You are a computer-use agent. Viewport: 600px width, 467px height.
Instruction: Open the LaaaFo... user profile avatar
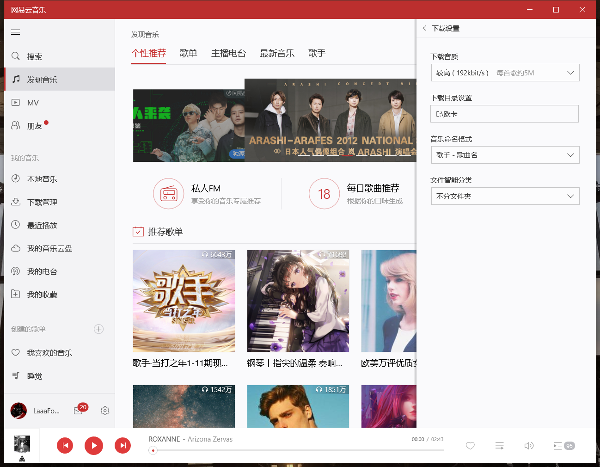click(18, 411)
